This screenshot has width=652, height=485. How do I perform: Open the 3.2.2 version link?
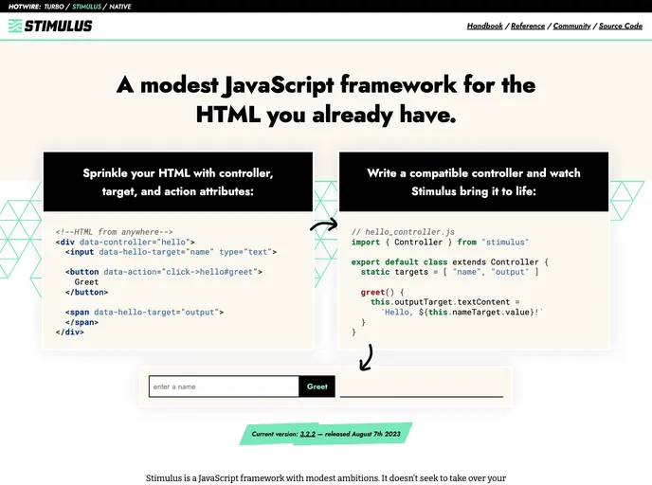click(308, 434)
